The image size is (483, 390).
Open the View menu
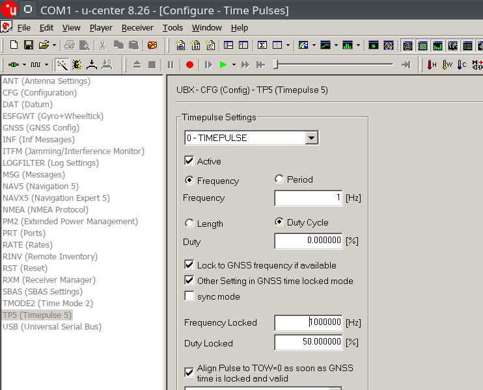(x=71, y=28)
